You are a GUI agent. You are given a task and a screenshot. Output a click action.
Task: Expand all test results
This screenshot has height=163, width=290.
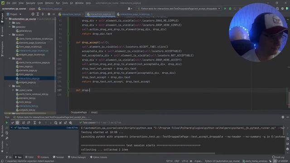[34, 123]
